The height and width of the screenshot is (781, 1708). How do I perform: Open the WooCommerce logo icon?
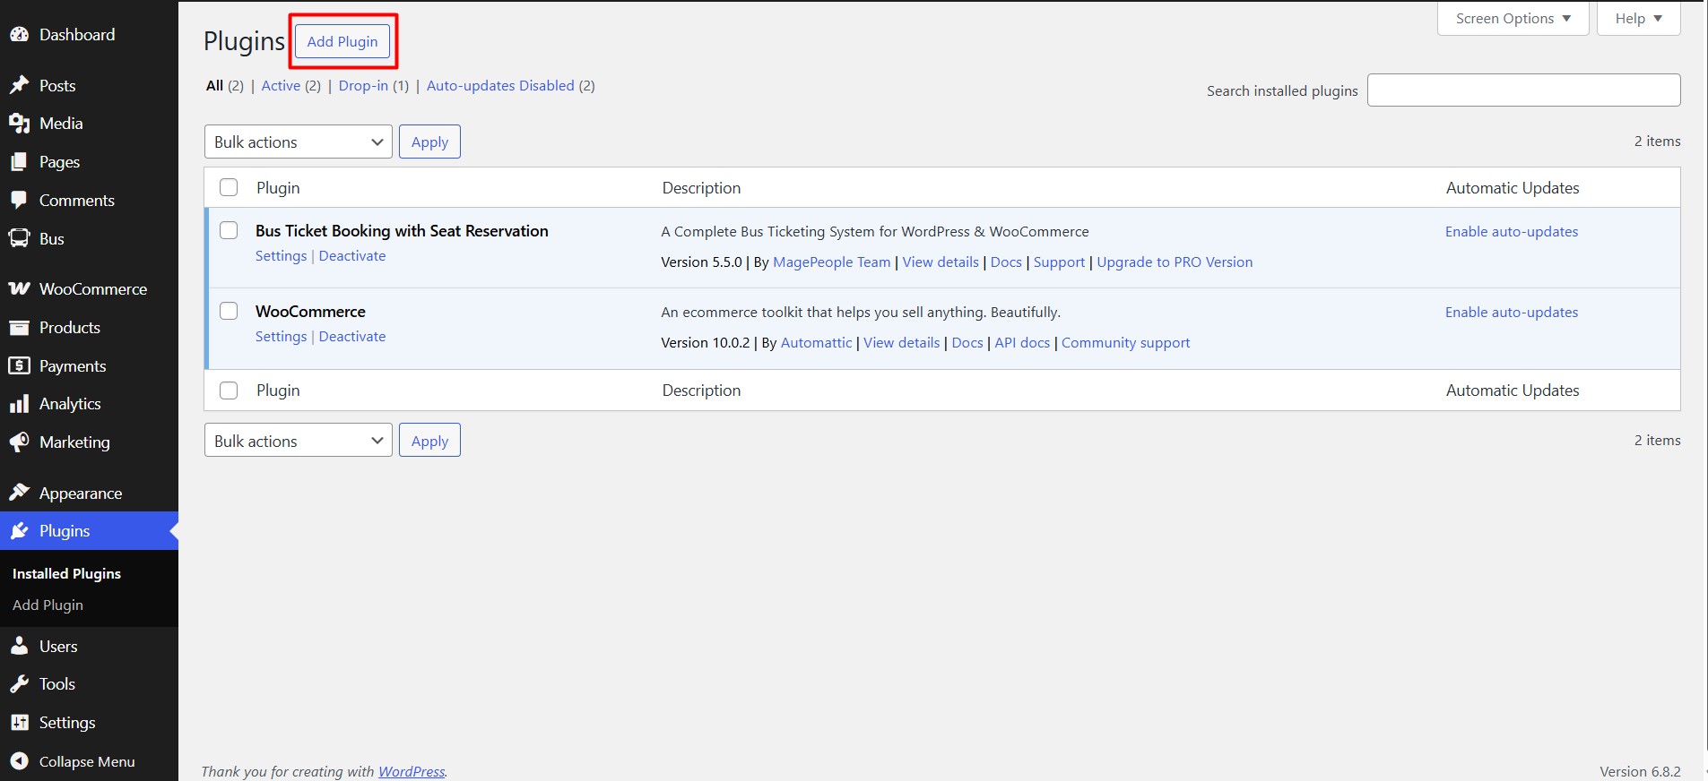(20, 289)
